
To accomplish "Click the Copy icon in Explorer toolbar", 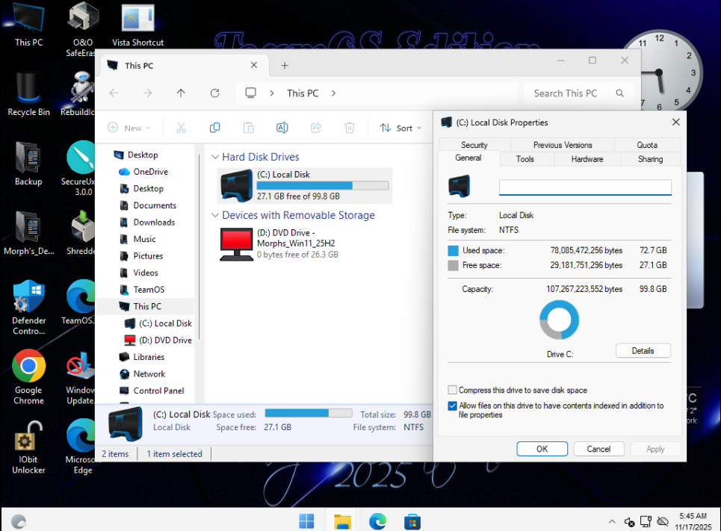I will (x=214, y=128).
